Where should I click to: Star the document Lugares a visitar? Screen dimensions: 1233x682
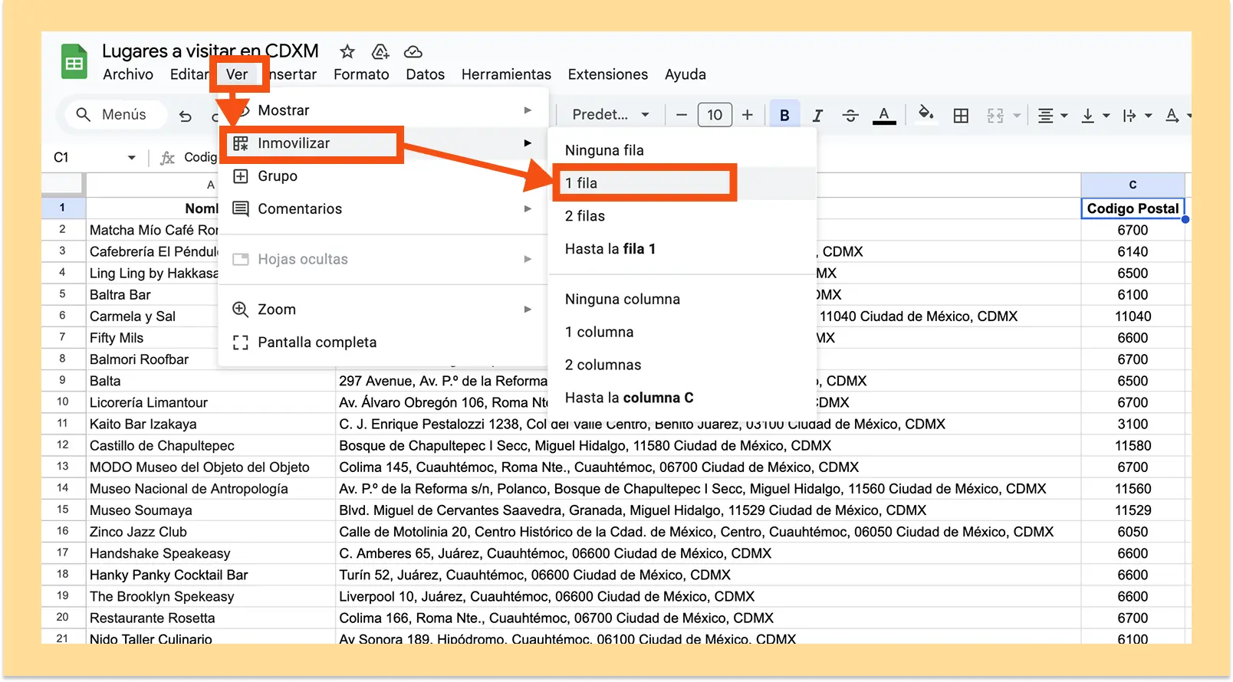point(347,51)
